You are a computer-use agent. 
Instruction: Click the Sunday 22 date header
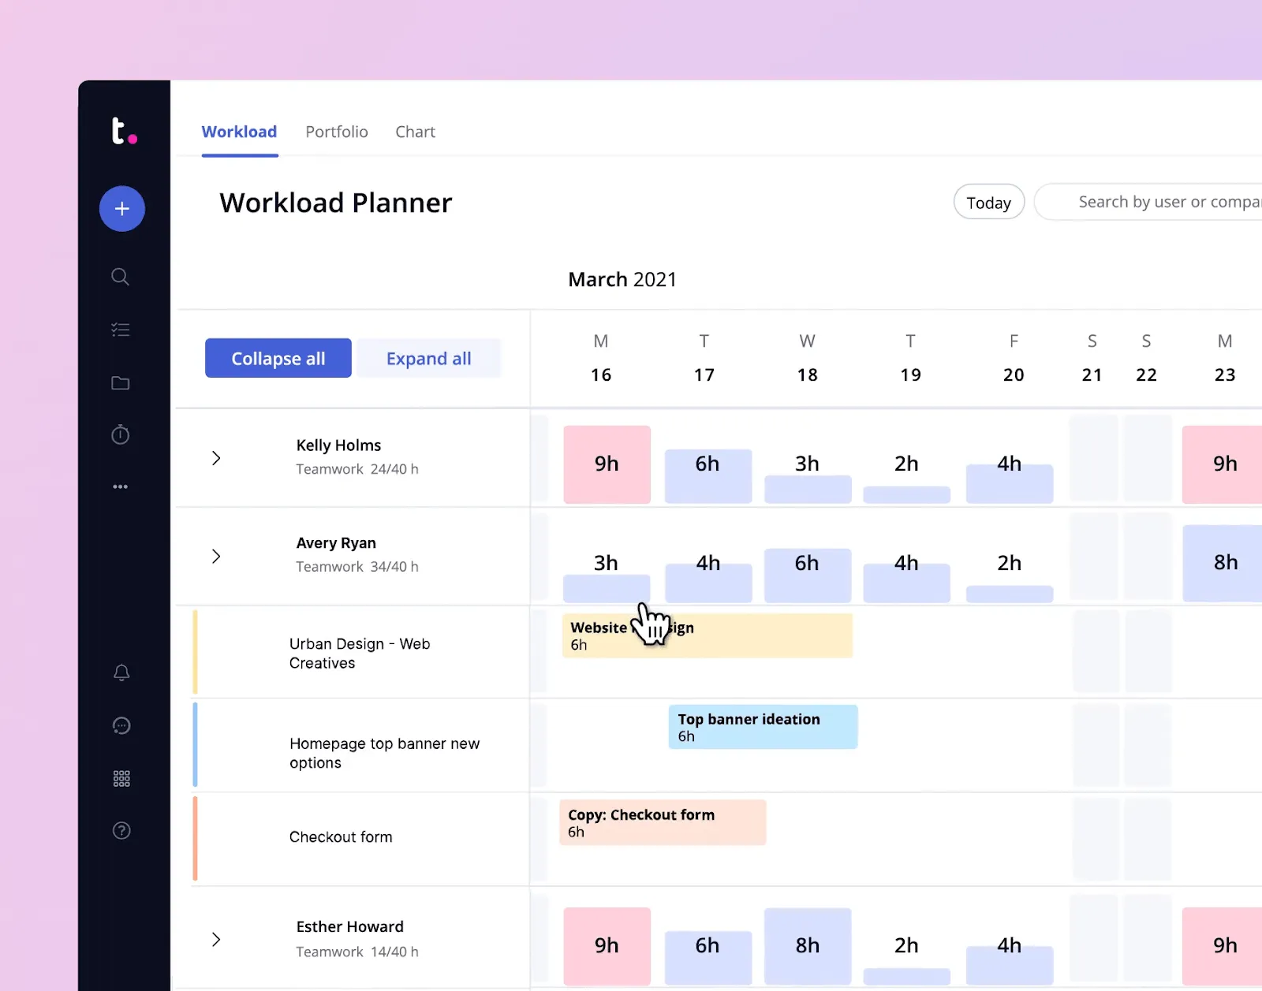[1147, 358]
